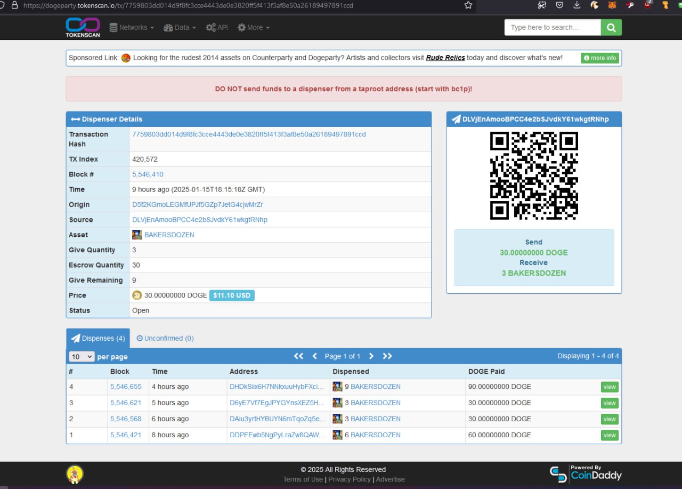Go to the previous dispenses page
This screenshot has height=489, width=682.
(x=314, y=356)
